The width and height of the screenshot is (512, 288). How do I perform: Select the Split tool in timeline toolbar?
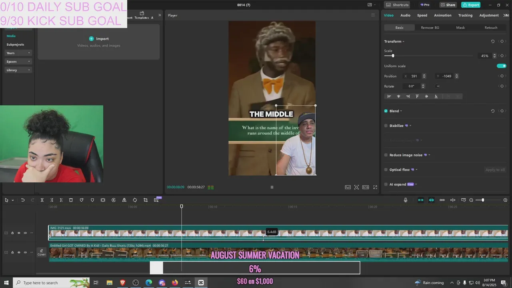(42, 200)
